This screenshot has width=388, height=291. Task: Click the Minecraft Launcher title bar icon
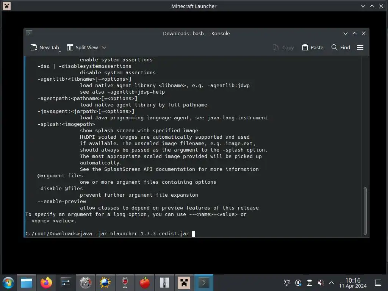coord(7,6)
